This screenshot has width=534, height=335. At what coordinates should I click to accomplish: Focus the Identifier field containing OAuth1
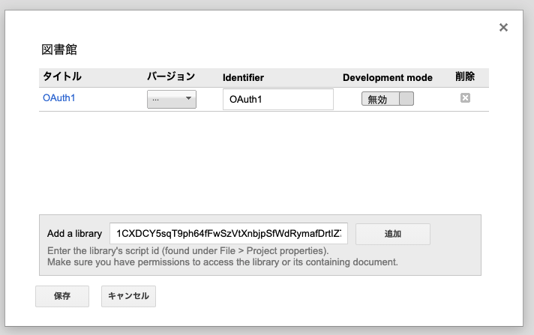[278, 99]
